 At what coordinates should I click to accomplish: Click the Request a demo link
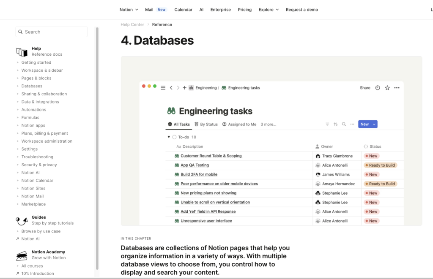(x=301, y=10)
